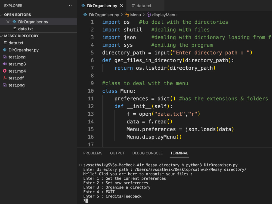This screenshot has height=204, width=272.
Task: Click line number 10 in the gutter
Action: (x=91, y=91)
